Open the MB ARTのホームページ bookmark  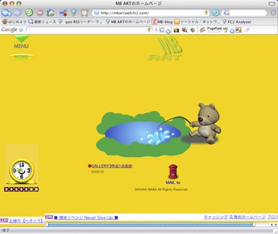[x=128, y=22]
